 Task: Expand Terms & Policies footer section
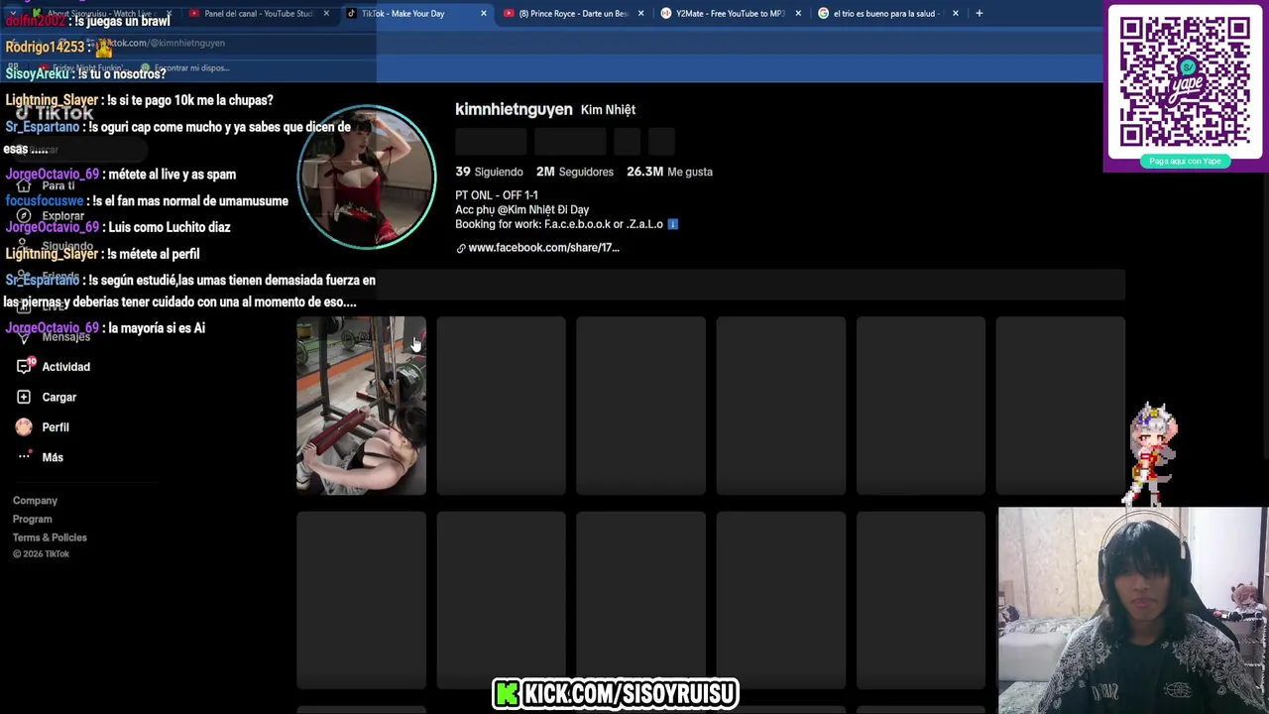[50, 537]
